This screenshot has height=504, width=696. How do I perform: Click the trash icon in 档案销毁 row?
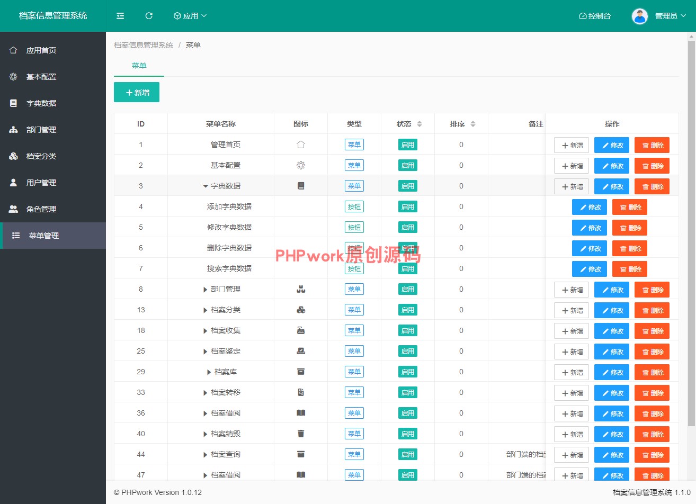click(x=301, y=434)
